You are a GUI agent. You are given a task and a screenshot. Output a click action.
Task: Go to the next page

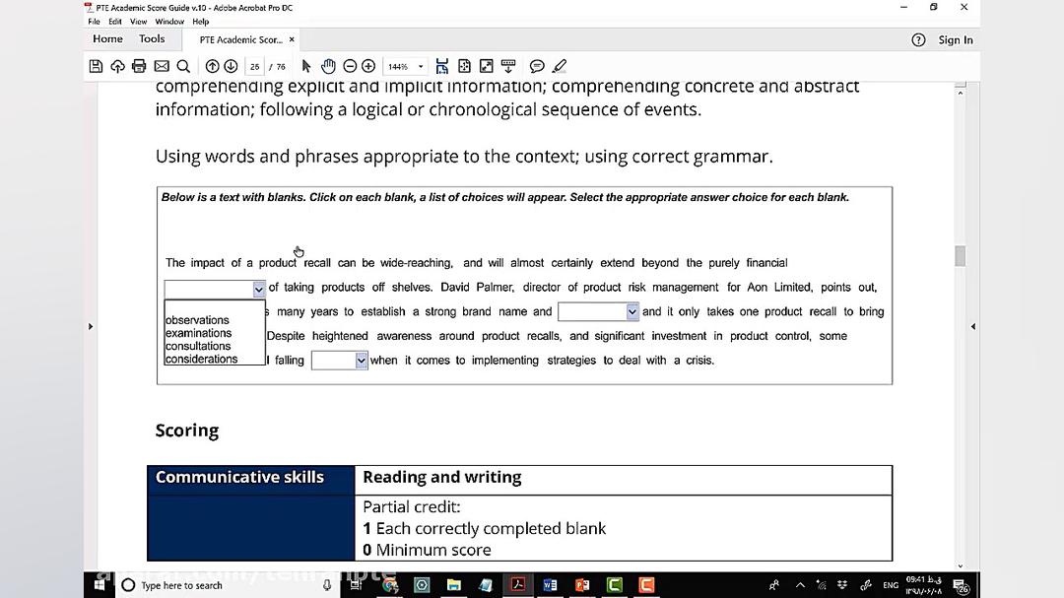click(231, 67)
